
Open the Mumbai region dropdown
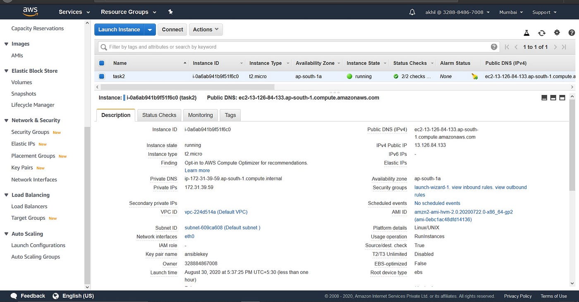click(x=511, y=12)
